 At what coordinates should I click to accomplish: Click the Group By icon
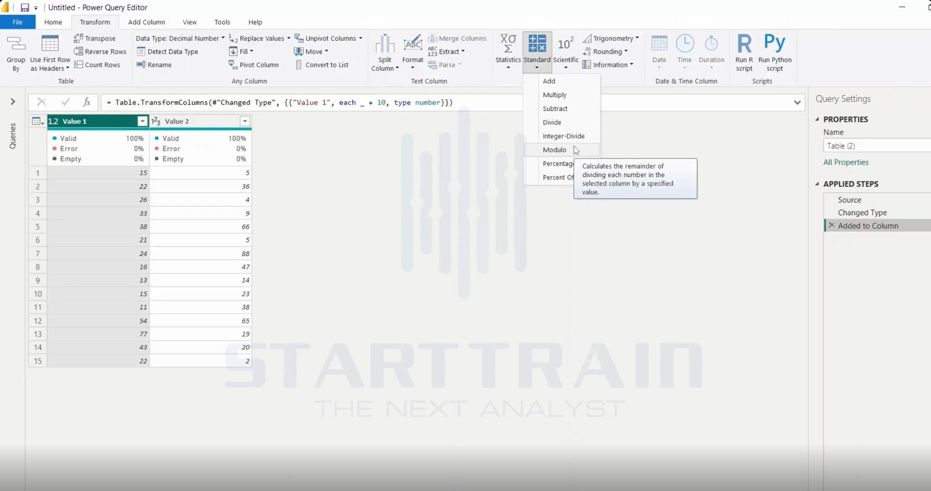coord(16,44)
